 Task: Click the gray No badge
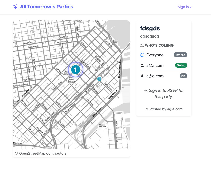[183, 76]
